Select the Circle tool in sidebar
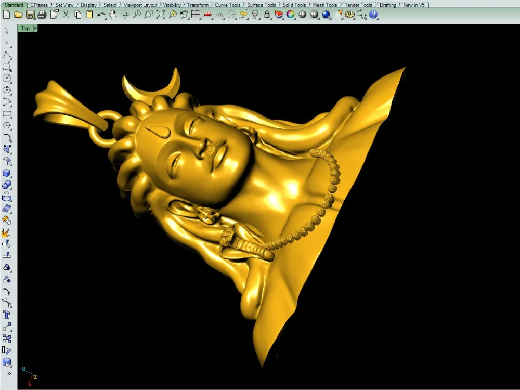520x390 pixels. pos(7,79)
